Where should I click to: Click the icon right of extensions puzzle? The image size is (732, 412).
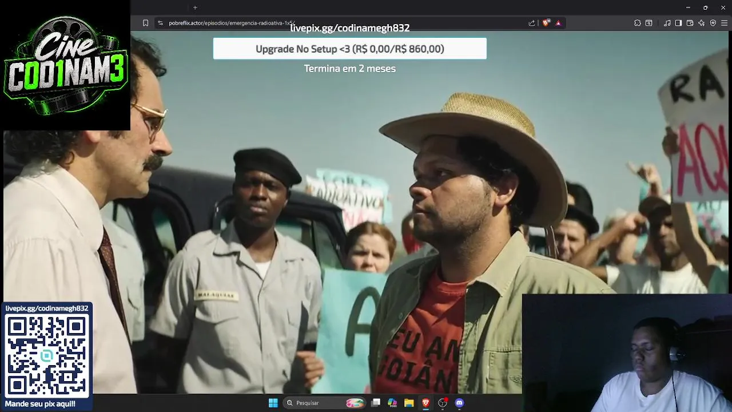(649, 23)
